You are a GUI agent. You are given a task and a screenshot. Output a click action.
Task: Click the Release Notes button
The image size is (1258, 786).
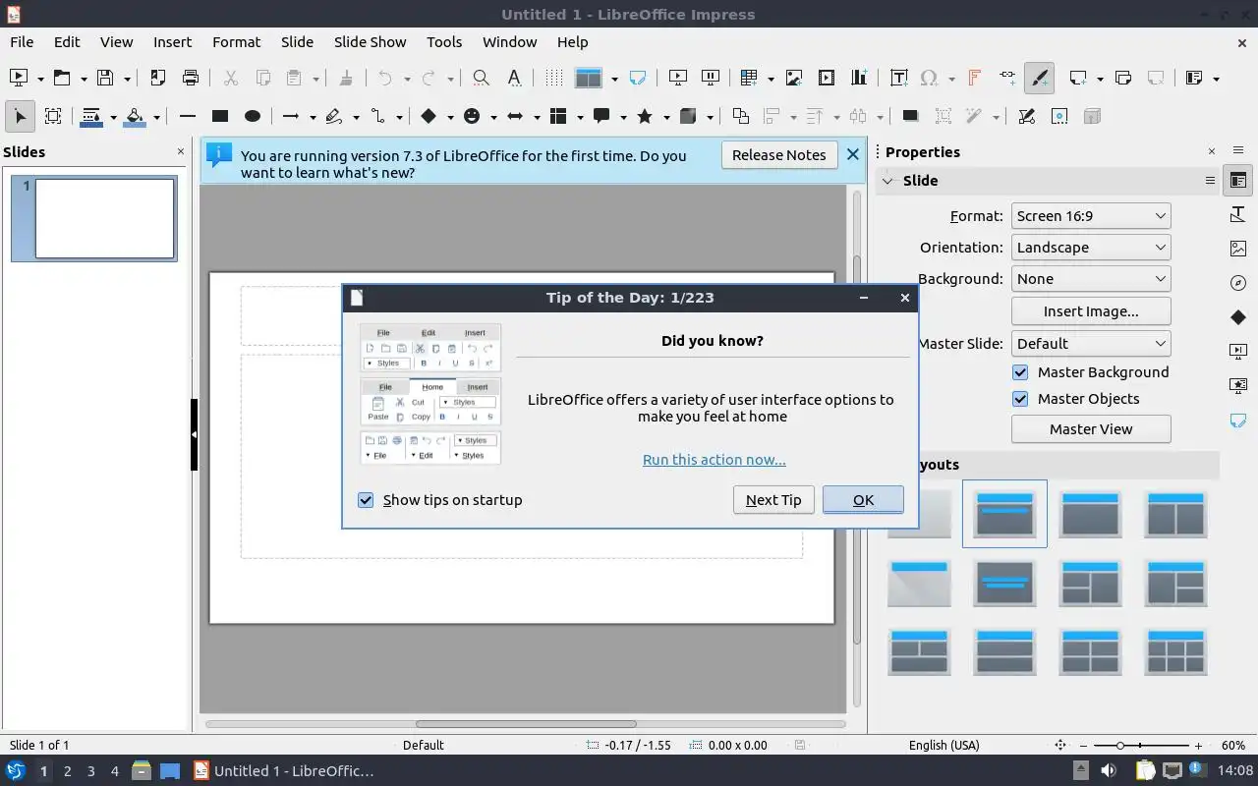(779, 155)
